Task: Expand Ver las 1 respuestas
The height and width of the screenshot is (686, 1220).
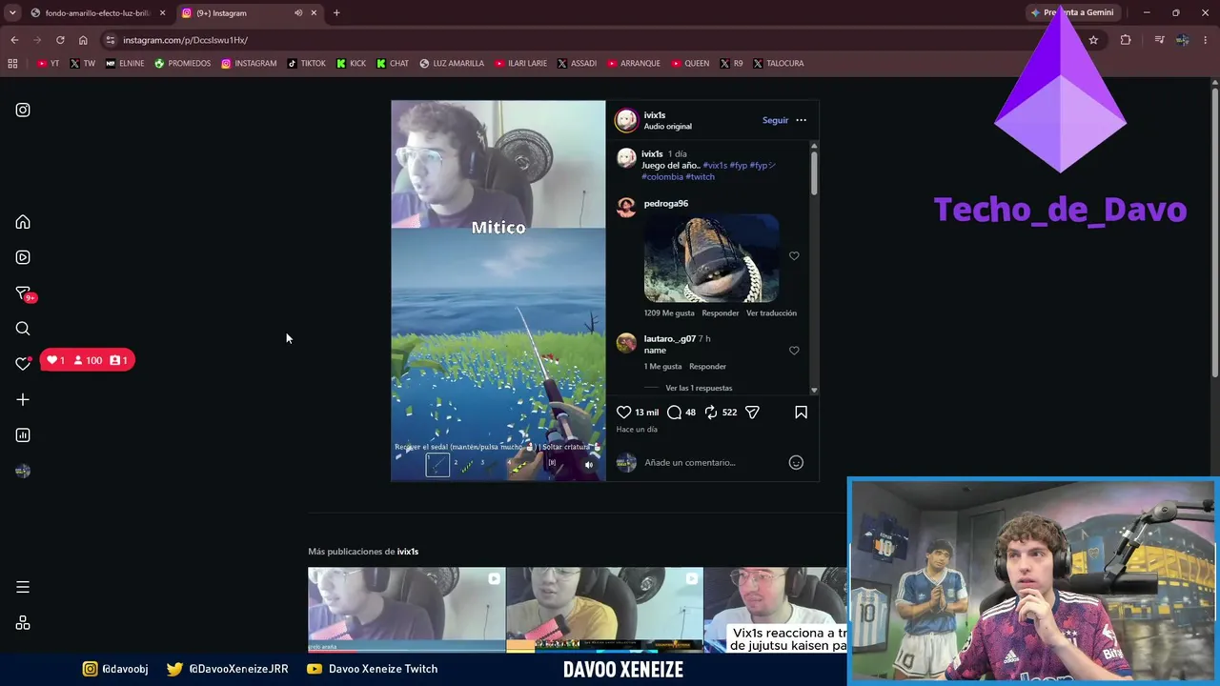Action: coord(699,388)
